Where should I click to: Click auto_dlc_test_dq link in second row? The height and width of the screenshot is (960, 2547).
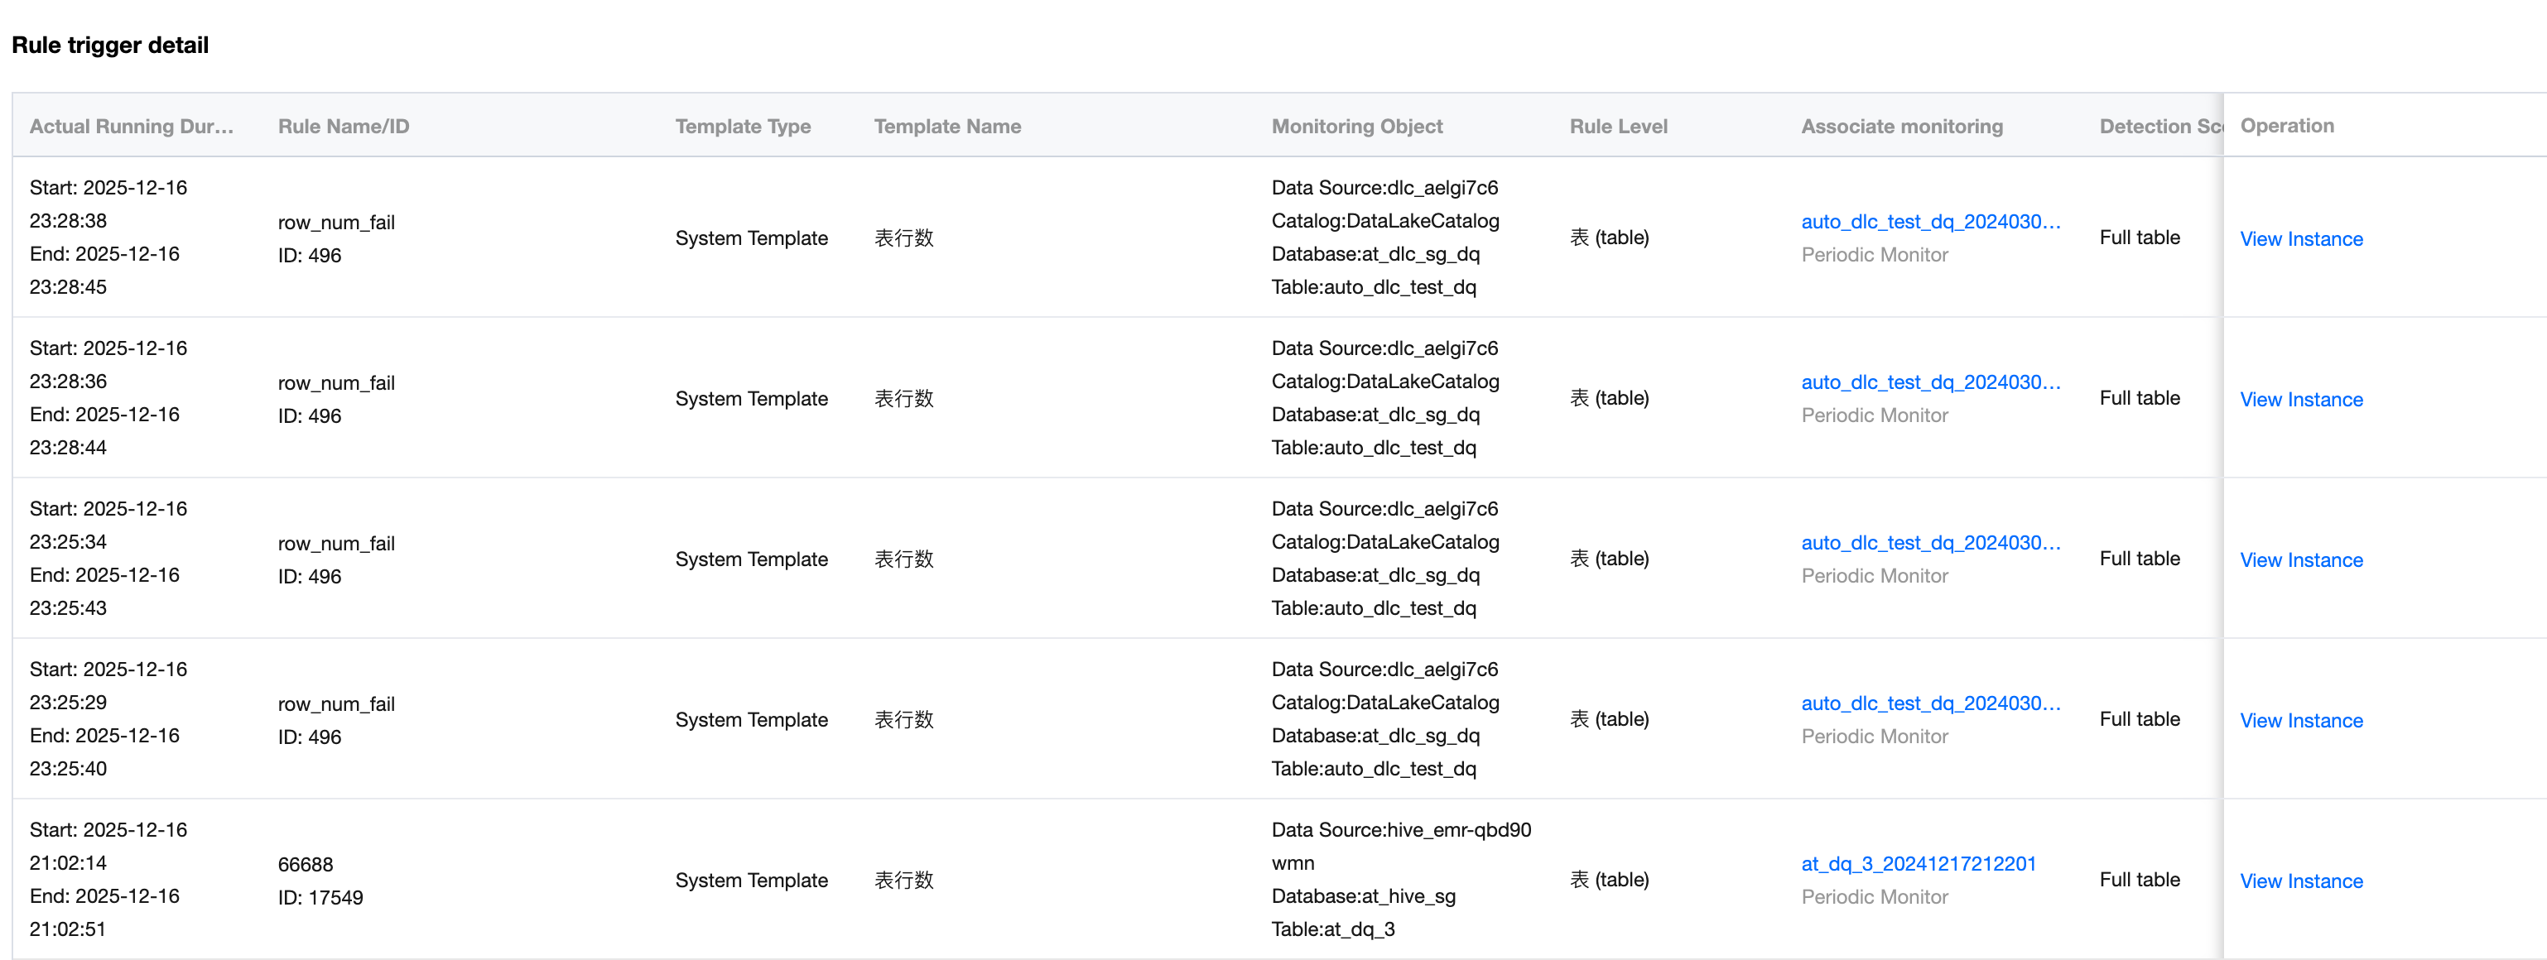(1930, 382)
